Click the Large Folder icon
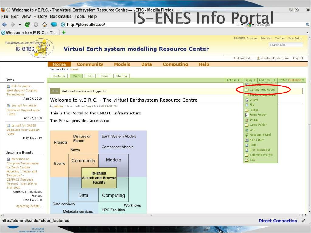 (247, 125)
